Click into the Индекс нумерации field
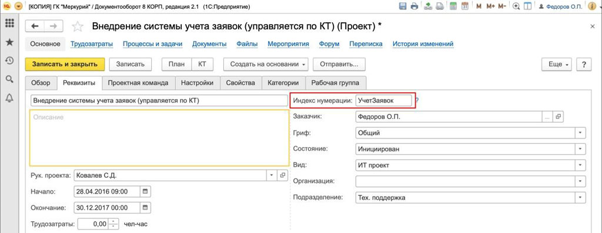 pos(383,100)
